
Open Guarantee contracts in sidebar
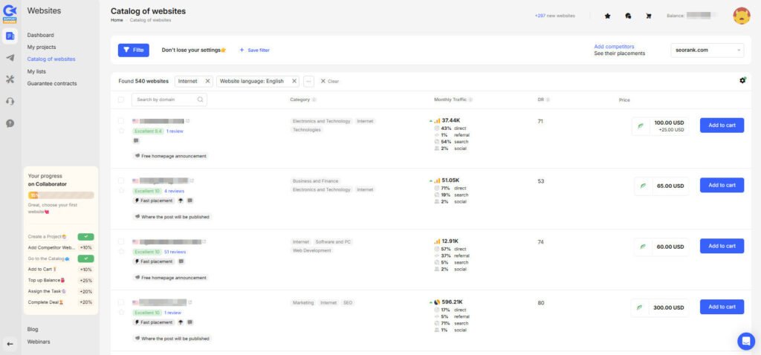(x=52, y=83)
